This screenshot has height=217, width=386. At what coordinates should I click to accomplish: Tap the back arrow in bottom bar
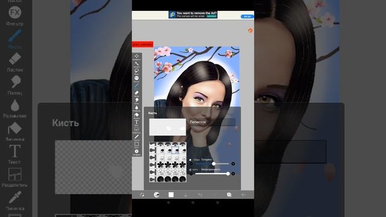[244, 195]
